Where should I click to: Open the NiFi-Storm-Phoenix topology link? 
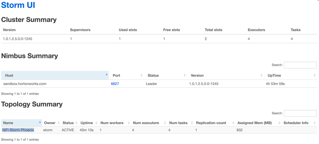(18, 130)
